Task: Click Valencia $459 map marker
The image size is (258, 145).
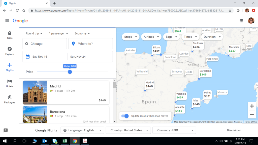Action: [x=181, y=96]
